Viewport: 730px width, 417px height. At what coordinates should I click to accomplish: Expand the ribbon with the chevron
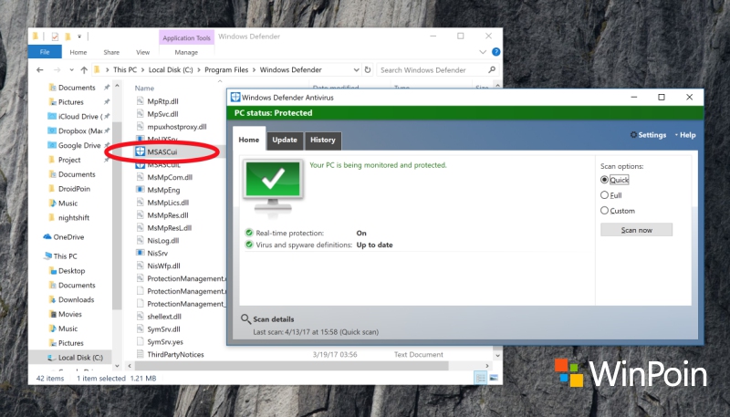click(483, 52)
